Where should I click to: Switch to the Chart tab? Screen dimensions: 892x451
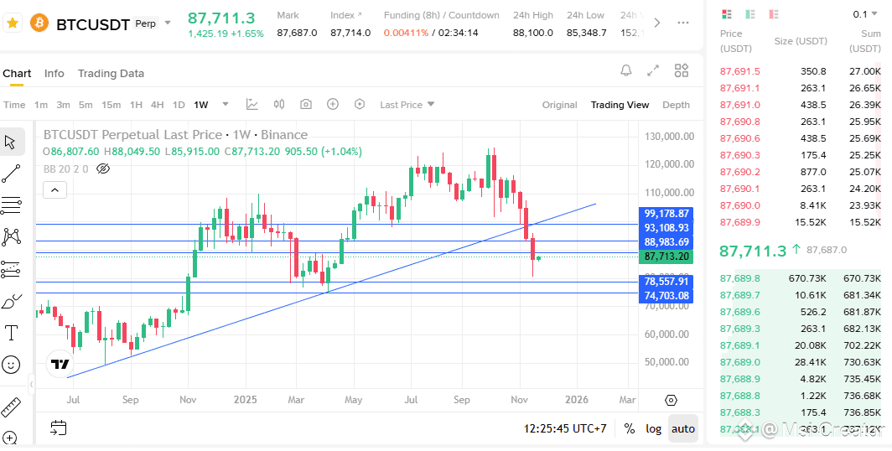tap(17, 74)
